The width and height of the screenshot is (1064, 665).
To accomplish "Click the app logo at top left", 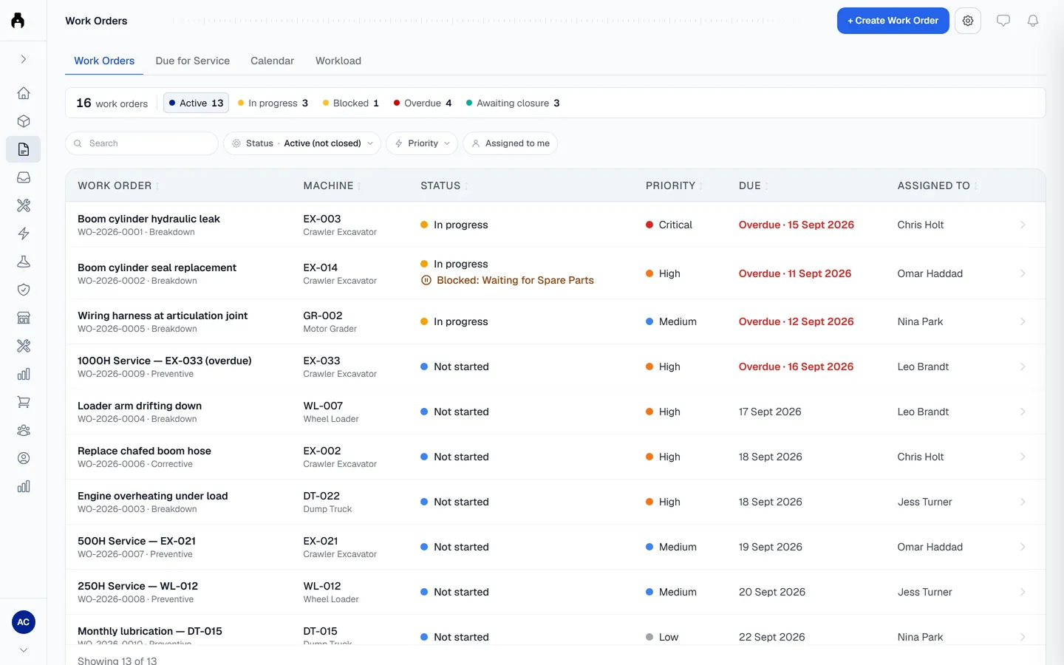I will click(x=18, y=21).
